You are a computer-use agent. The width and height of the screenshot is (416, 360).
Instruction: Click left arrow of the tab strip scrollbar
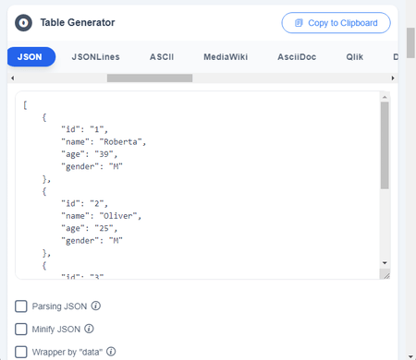click(12, 78)
